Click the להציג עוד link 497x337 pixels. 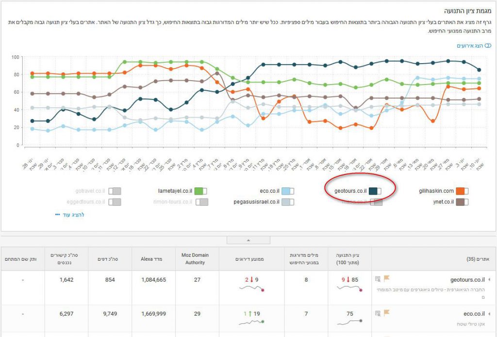(74, 215)
